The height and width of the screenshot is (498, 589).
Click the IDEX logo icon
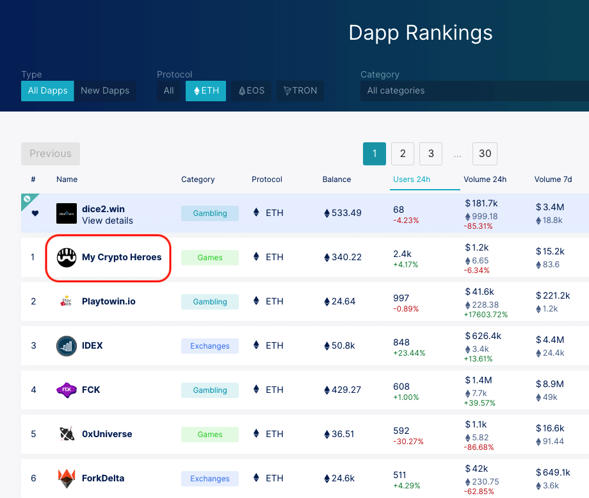pyautogui.click(x=67, y=345)
